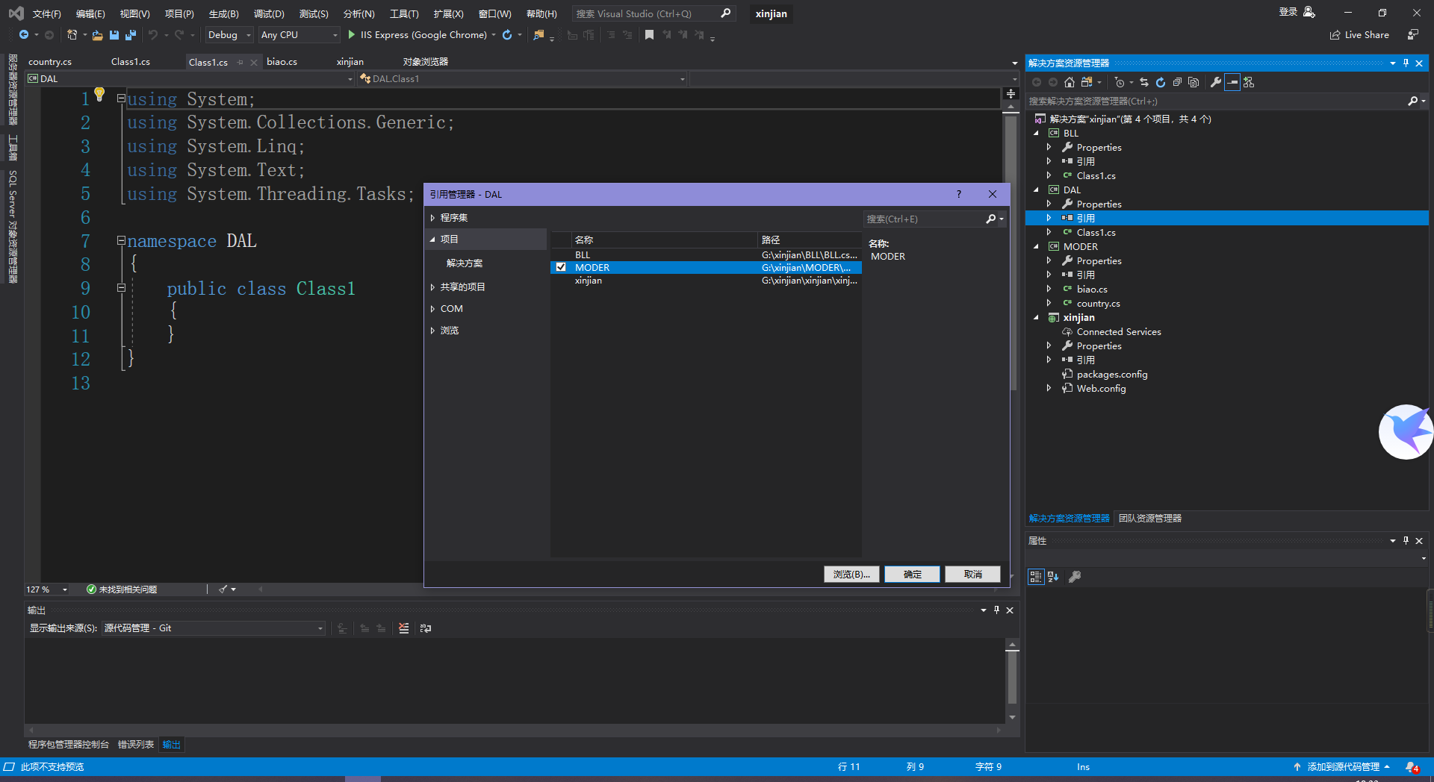Switch to 团队资源管理器 tab

point(1150,519)
